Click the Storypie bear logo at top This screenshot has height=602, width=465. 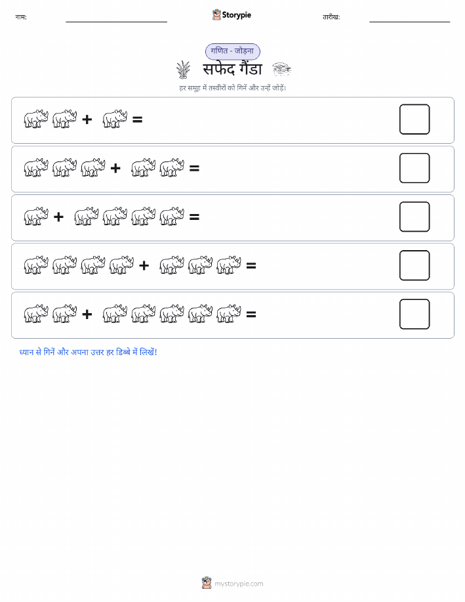[x=217, y=15]
